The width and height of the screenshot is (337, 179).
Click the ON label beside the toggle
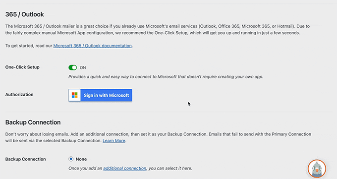point(83,67)
